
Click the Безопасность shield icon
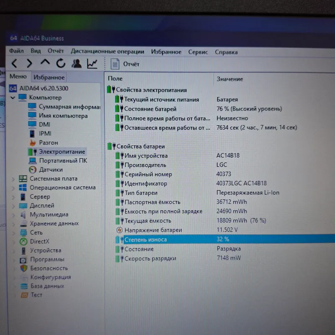coord(24,268)
